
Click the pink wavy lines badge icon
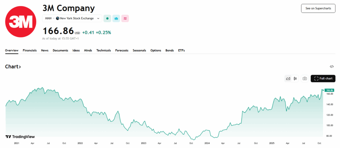(x=125, y=19)
